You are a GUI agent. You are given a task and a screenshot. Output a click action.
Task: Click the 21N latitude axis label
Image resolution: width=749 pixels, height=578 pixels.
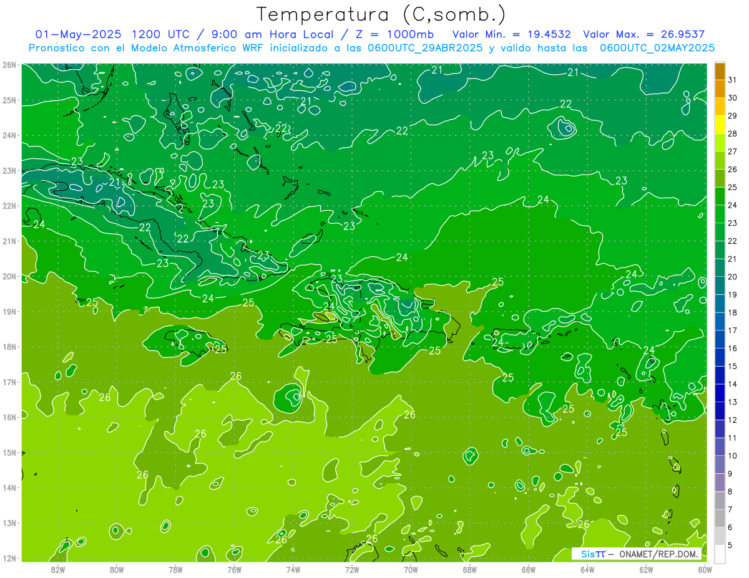9,241
